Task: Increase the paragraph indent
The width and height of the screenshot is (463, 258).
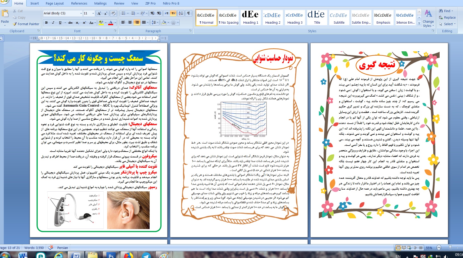Action: (x=159, y=13)
